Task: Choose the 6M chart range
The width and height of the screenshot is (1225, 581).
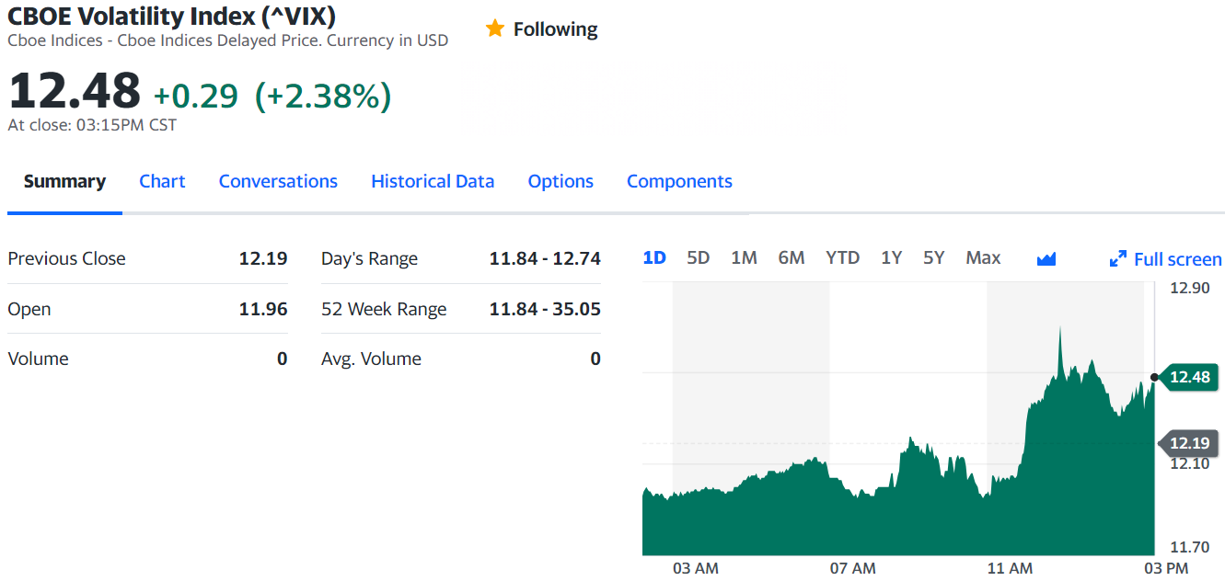Action: [x=792, y=258]
